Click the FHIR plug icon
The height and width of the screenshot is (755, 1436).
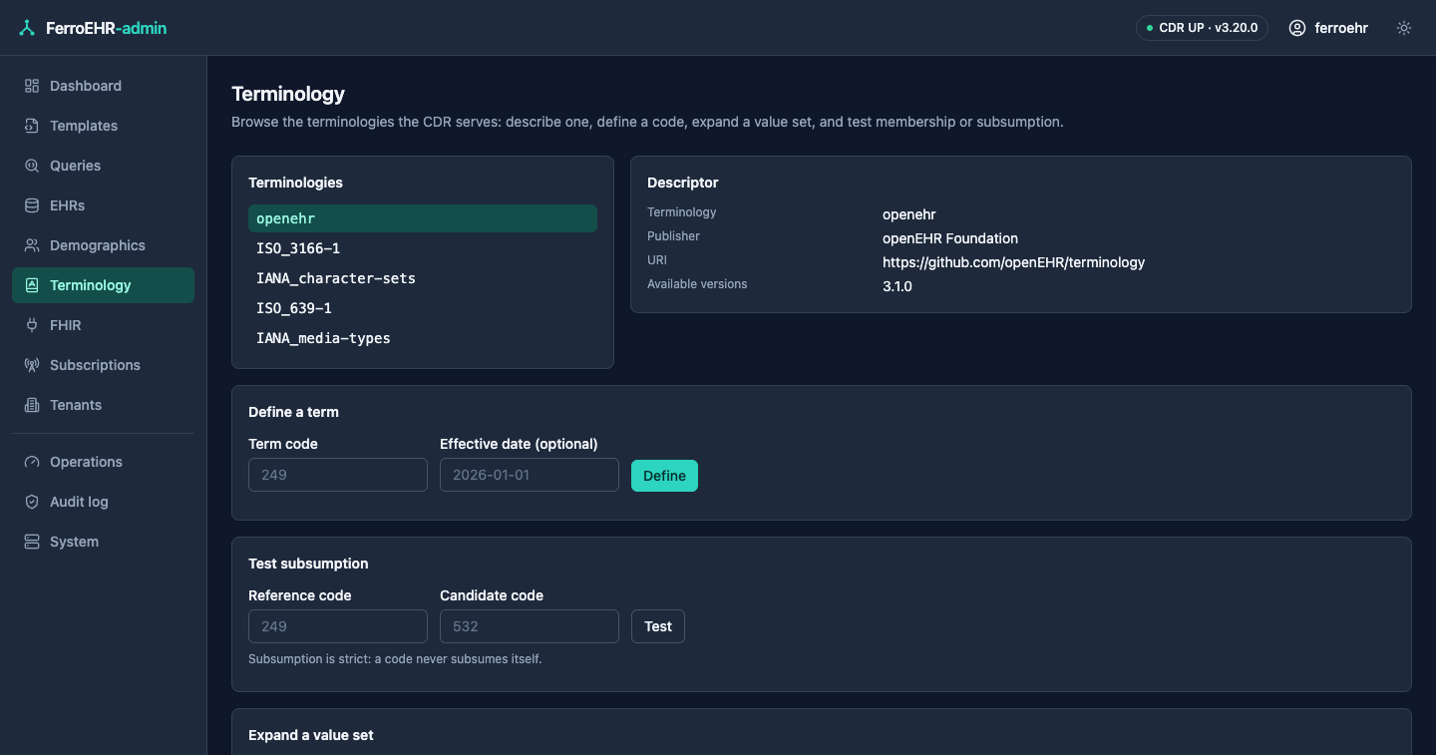(32, 325)
